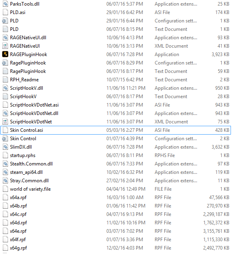Click the steam_api64.dll file icon
This screenshot has height=256, width=245.
pyautogui.click(x=5, y=172)
